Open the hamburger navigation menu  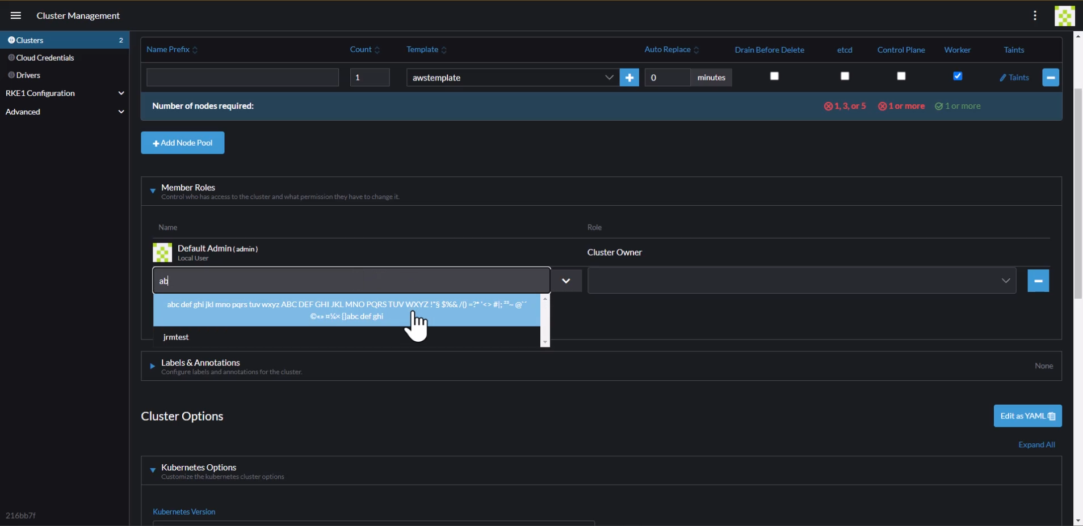(x=15, y=15)
